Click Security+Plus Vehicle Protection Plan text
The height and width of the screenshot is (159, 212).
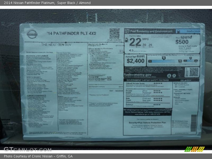tap(147, 123)
